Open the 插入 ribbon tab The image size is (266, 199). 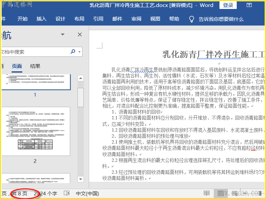(x=41, y=19)
